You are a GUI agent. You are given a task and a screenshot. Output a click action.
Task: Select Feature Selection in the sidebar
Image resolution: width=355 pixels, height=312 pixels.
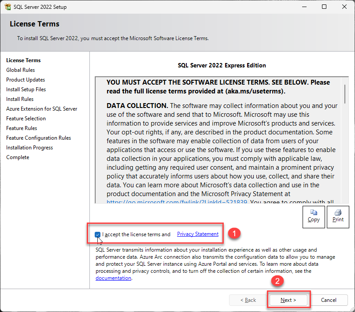click(26, 119)
